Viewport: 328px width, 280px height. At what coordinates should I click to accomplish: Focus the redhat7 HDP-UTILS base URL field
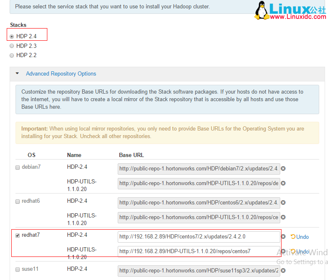click(x=199, y=251)
